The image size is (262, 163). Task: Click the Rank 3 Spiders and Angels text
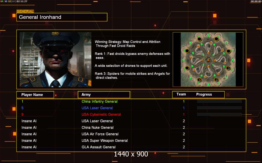[x=132, y=76]
